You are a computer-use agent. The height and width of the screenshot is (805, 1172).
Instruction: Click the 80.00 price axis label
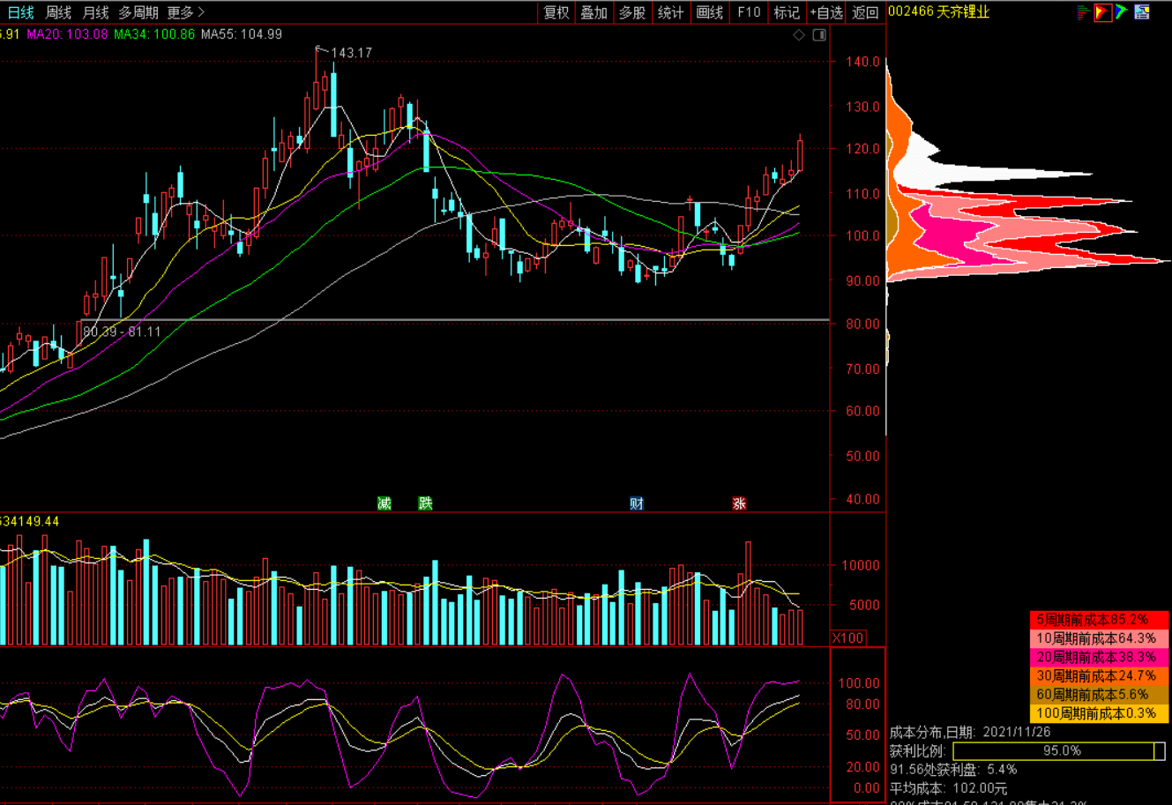pos(862,324)
